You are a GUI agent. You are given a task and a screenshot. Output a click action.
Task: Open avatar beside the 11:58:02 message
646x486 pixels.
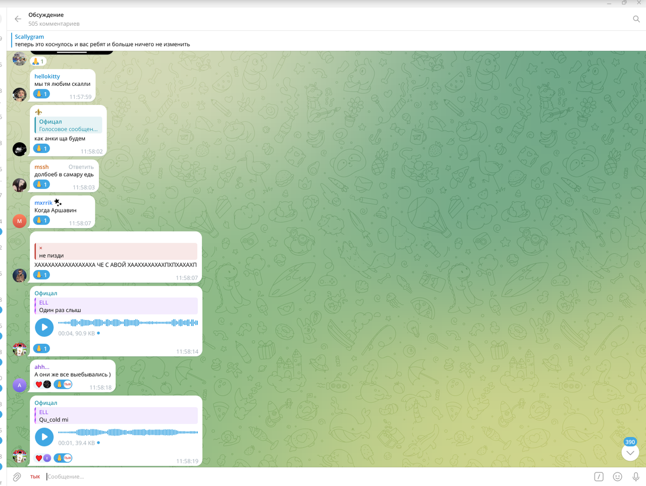[x=20, y=149]
